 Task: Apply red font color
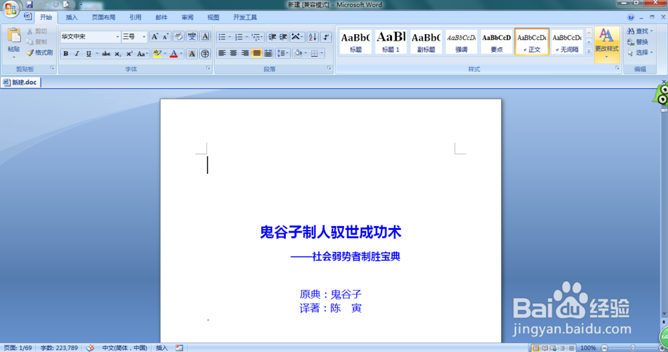(x=174, y=54)
